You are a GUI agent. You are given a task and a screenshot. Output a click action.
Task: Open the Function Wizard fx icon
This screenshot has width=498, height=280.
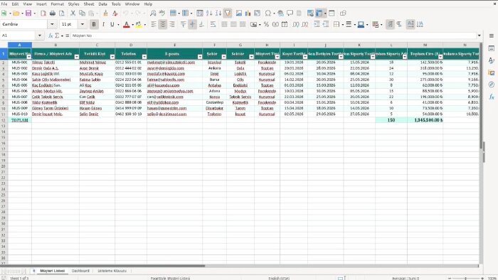pyautogui.click(x=51, y=36)
